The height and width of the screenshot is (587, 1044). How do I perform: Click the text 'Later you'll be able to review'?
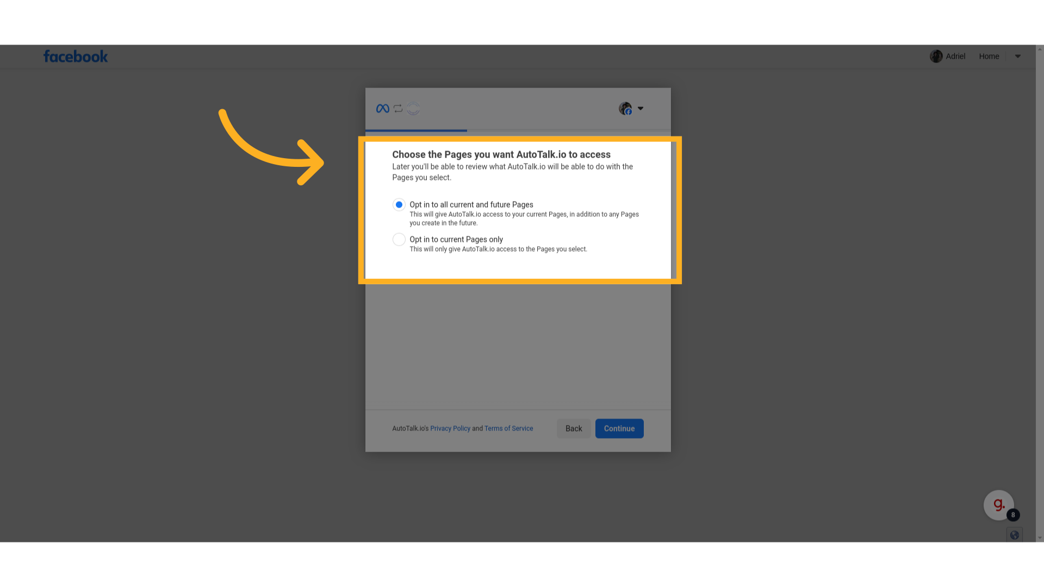[x=513, y=172]
